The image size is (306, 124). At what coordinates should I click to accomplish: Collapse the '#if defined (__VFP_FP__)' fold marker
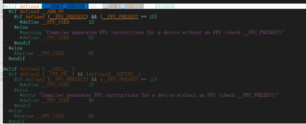tap(1, 75)
